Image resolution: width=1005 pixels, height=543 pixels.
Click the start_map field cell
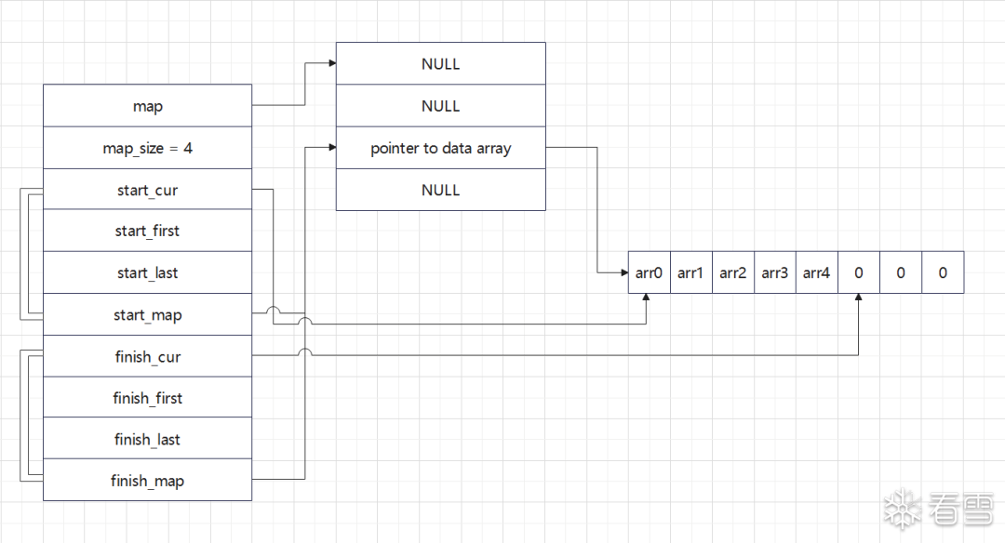pyautogui.click(x=147, y=314)
